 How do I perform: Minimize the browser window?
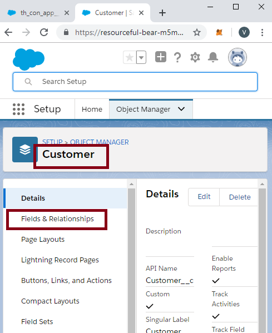210,7
